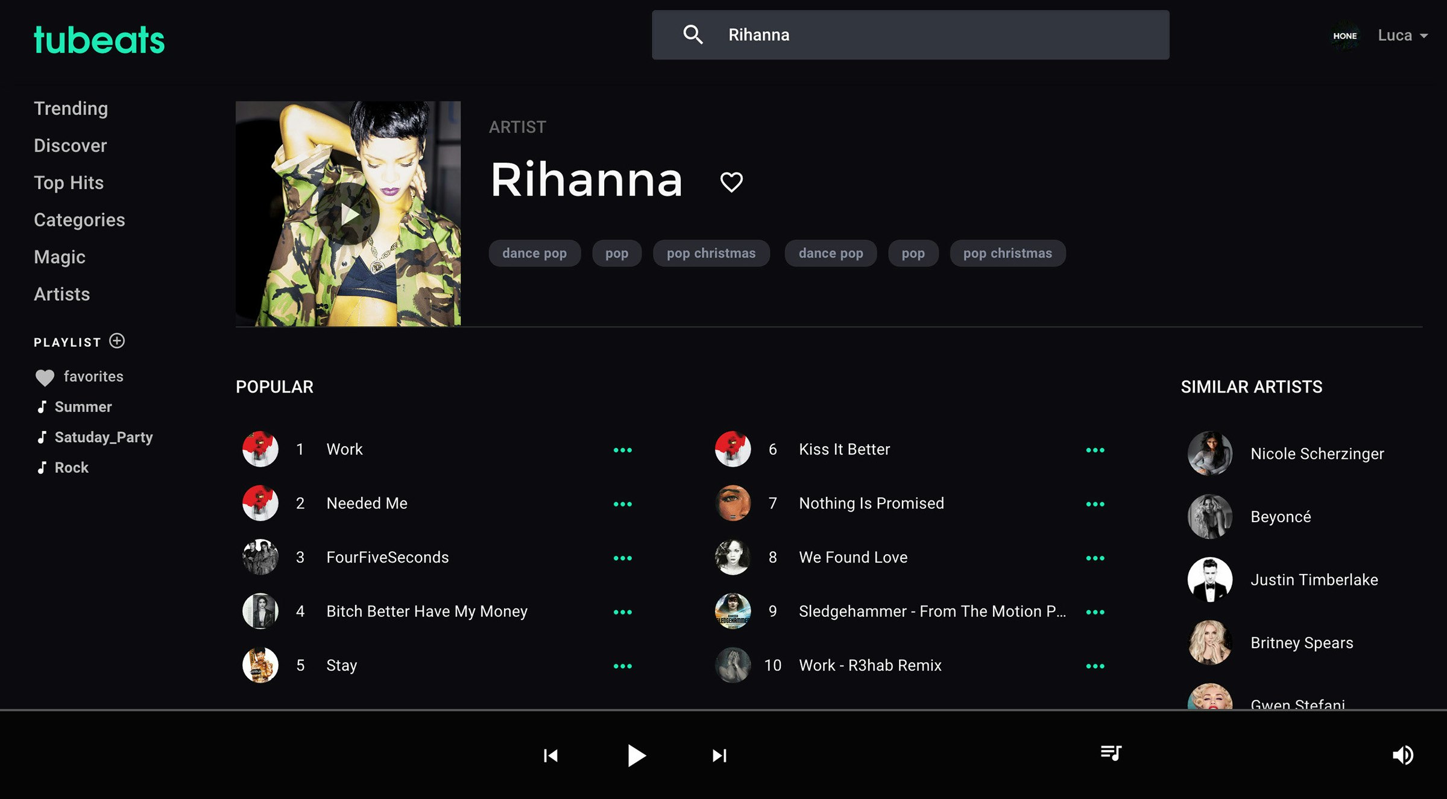Open options for Kiss It Better
Viewport: 1447px width, 799px height.
coord(1096,449)
